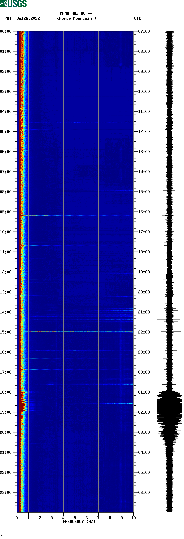The image size is (184, 539).
Task: Click the 04:00 UTC time label
Action: click(144, 452)
